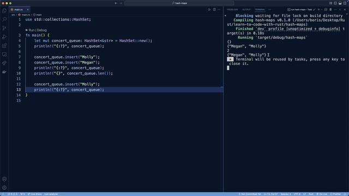The image size is (349, 196).
Task: Click Not Committed Yet blame status
Action: coord(250,194)
